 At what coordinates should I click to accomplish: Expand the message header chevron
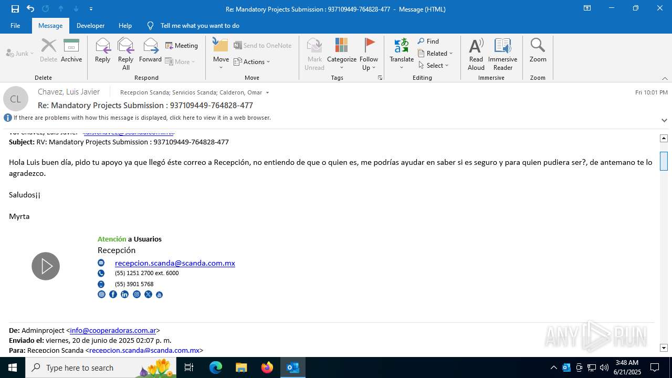pyautogui.click(x=664, y=120)
